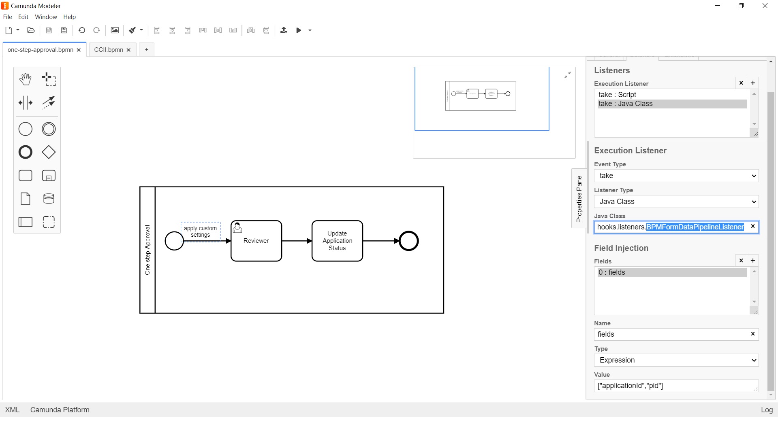778x437 pixels.
Task: Close the one-step-approval.bpmn tab
Action: [x=79, y=50]
